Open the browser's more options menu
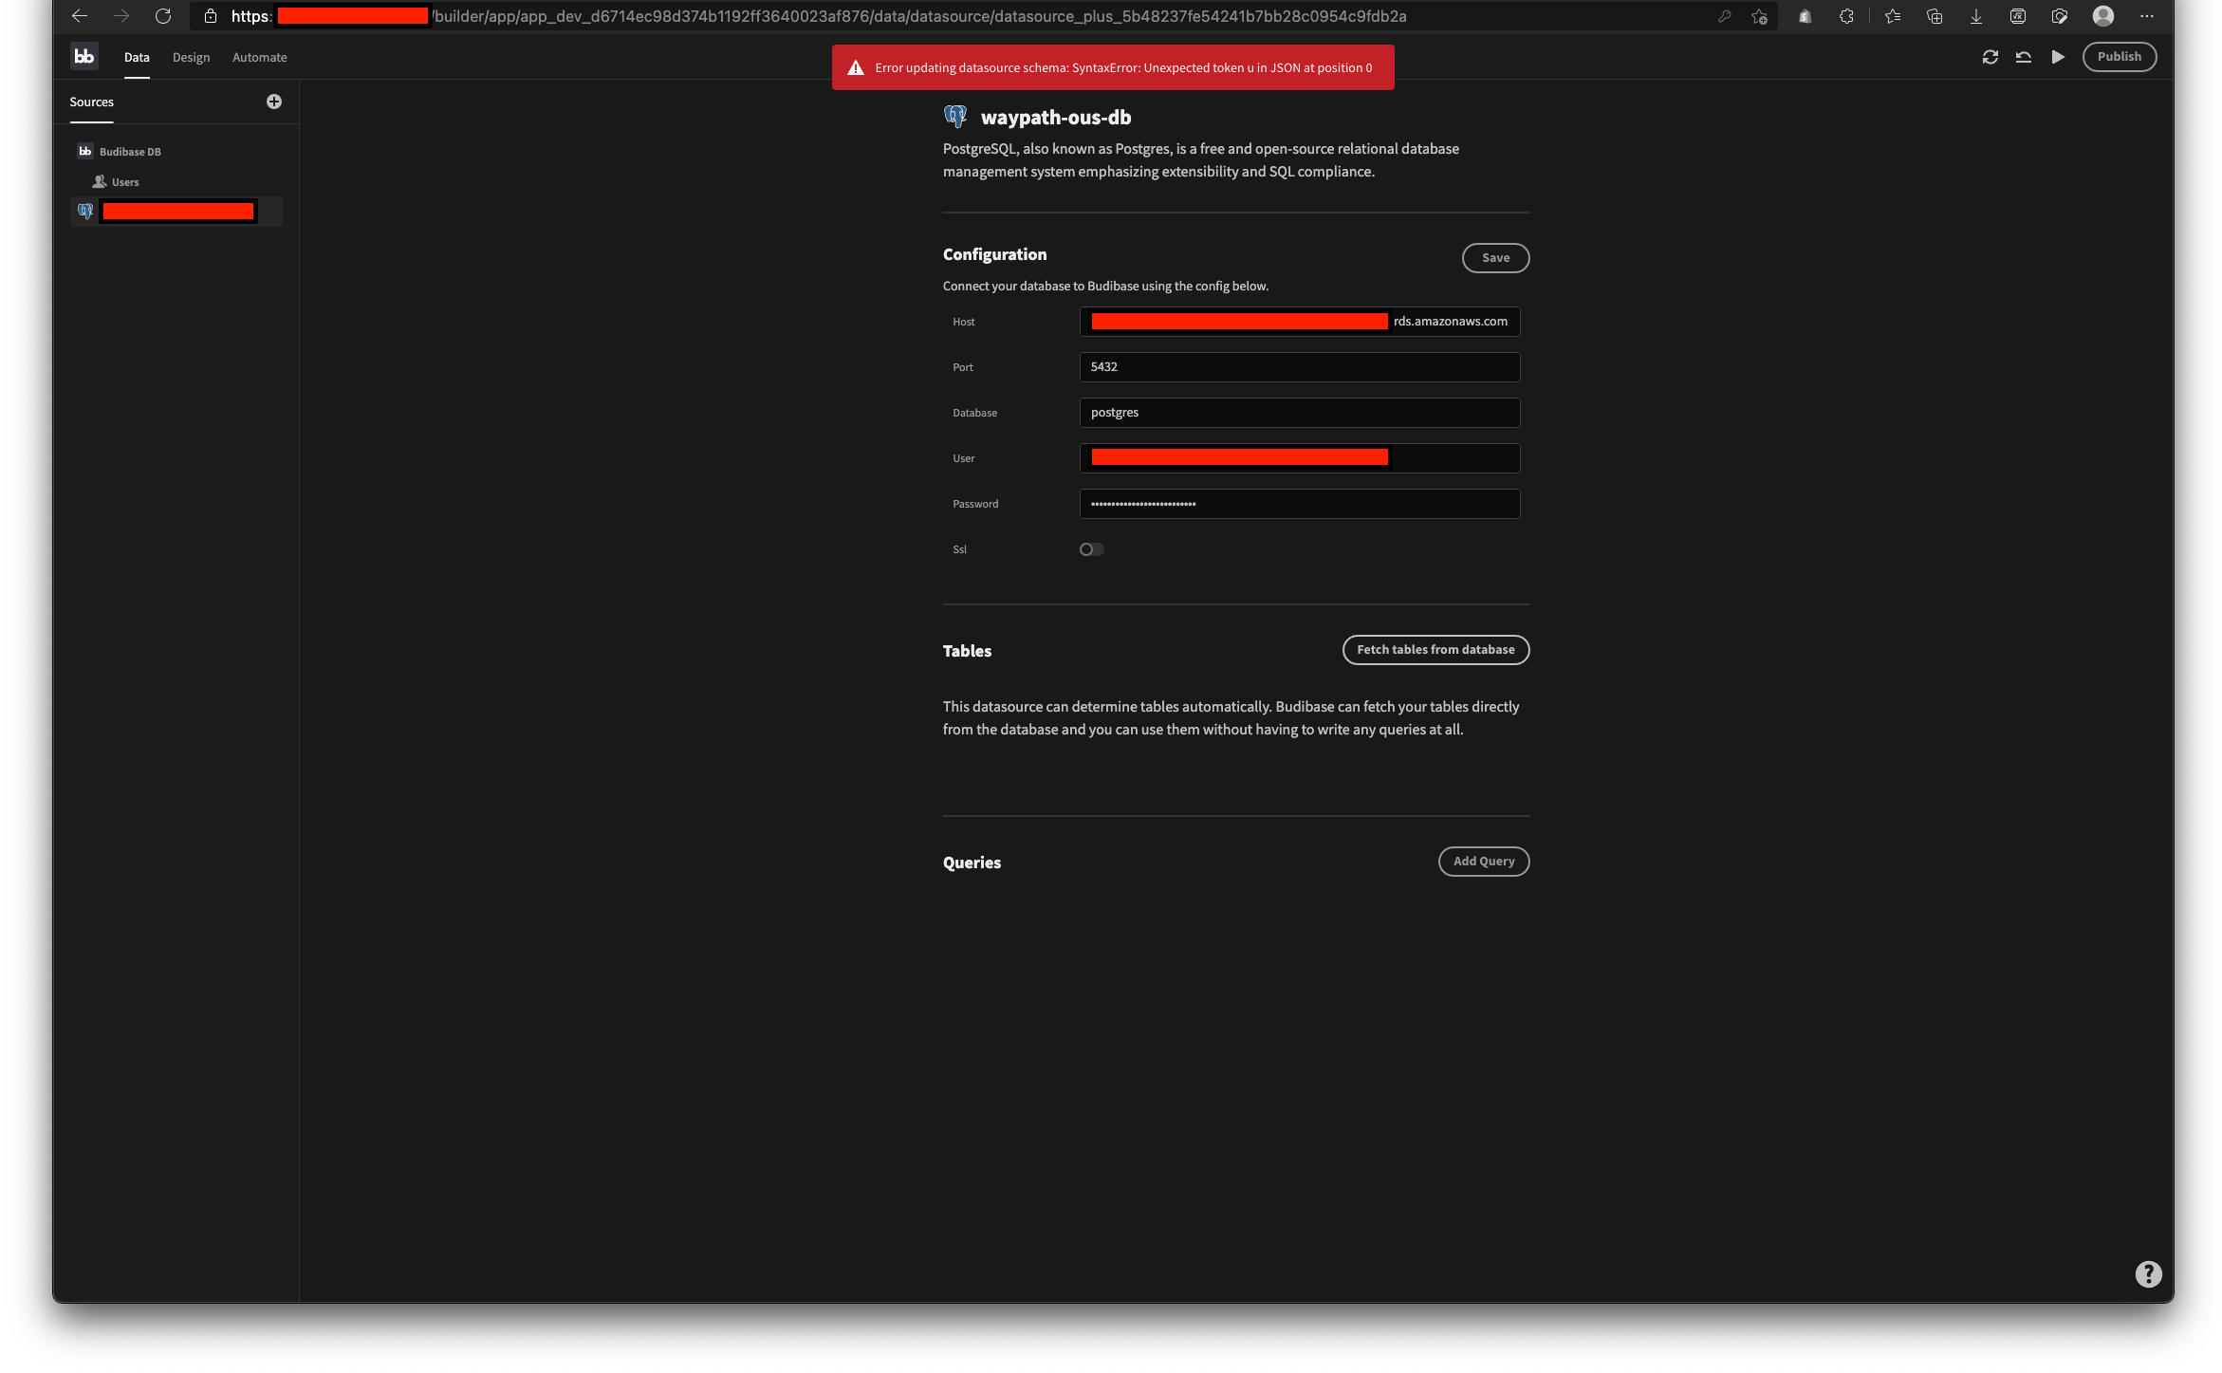 (x=2147, y=16)
